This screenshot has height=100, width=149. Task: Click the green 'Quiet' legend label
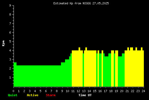[x=13, y=95]
